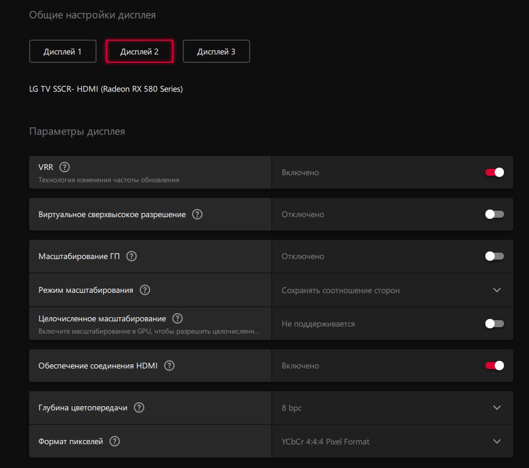Expand the Формат пикселей YCbCr dropdown
The height and width of the screenshot is (468, 529).
(496, 441)
